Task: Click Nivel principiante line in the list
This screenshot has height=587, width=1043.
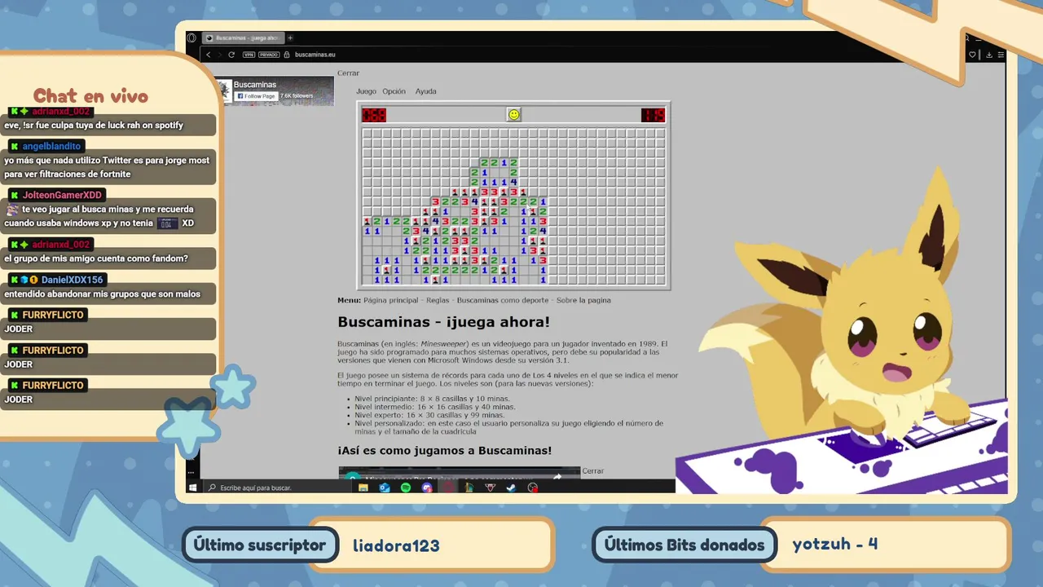Action: click(433, 398)
